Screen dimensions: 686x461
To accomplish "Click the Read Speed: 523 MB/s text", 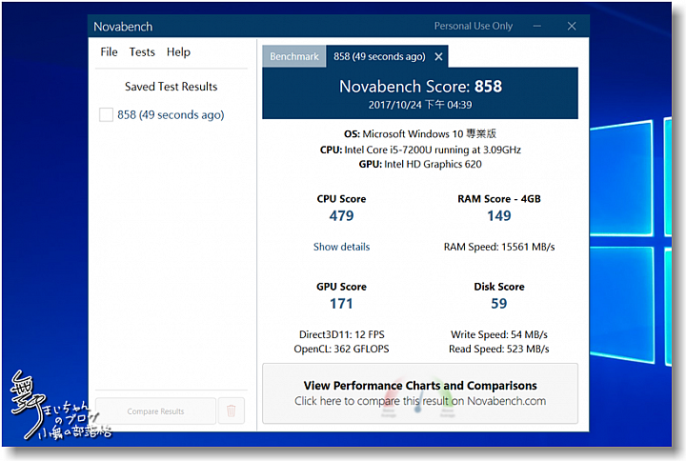I will point(498,349).
